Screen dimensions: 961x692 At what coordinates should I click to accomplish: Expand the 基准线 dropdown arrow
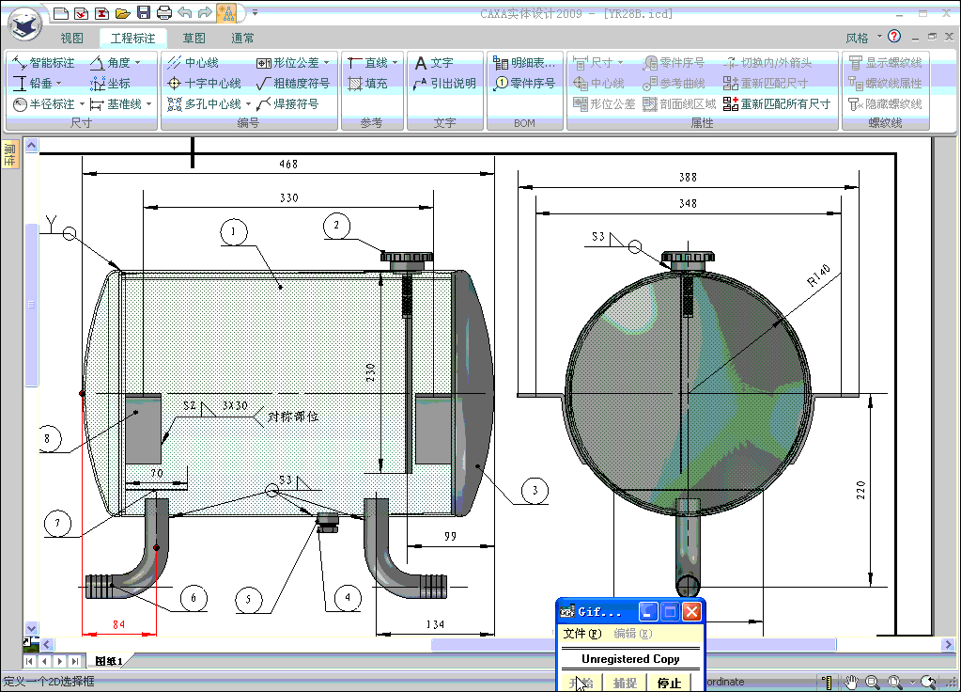148,103
